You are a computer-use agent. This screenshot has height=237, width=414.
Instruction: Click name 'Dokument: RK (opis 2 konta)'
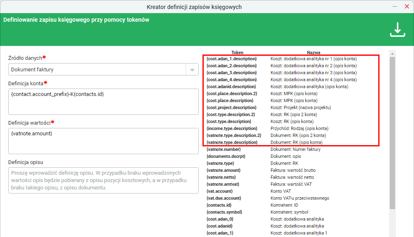coord(298,135)
